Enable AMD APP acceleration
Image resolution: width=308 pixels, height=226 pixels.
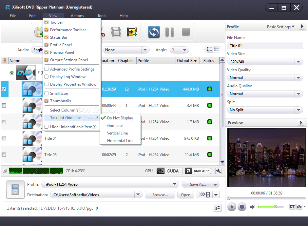tap(198, 171)
